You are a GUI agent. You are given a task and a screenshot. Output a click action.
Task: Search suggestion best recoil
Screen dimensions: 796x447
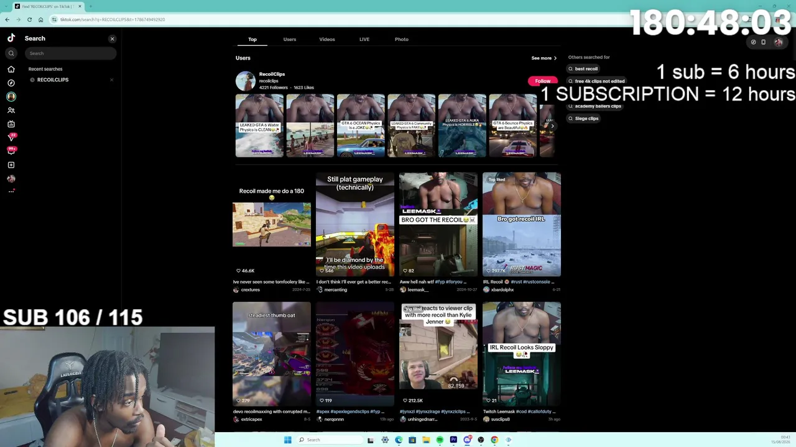pos(583,69)
